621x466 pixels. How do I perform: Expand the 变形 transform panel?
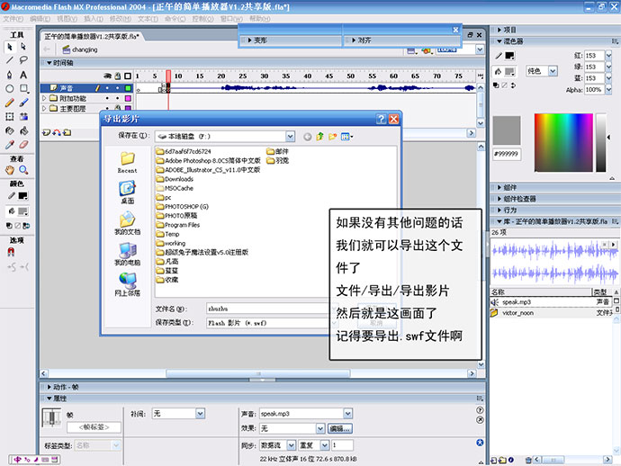click(250, 40)
